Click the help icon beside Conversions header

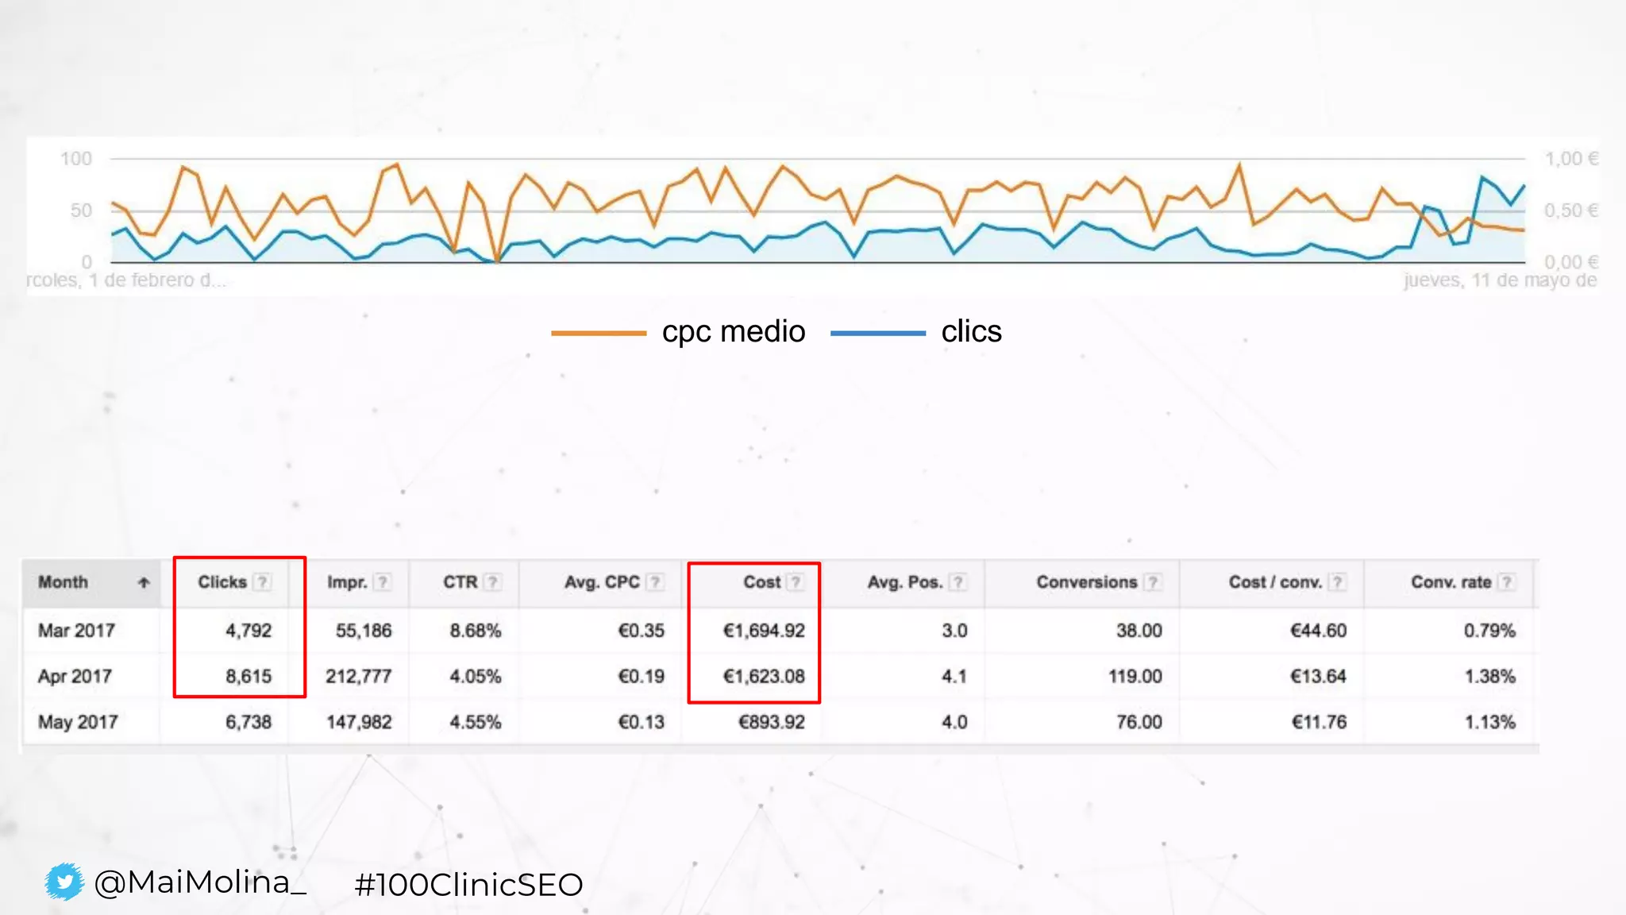tap(1153, 582)
